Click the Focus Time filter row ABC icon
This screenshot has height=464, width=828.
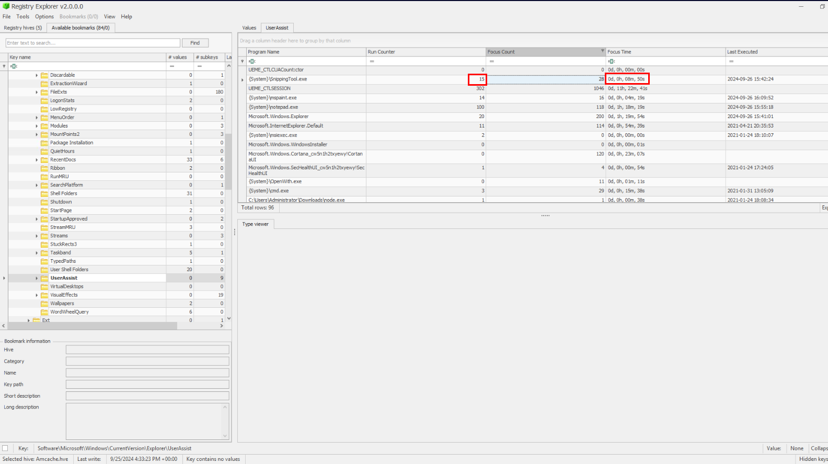point(611,61)
